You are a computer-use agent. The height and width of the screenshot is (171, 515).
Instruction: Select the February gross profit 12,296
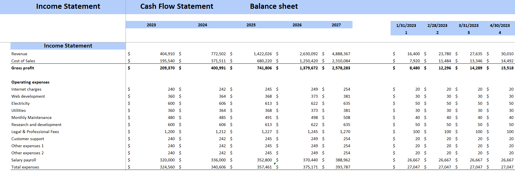[445, 68]
